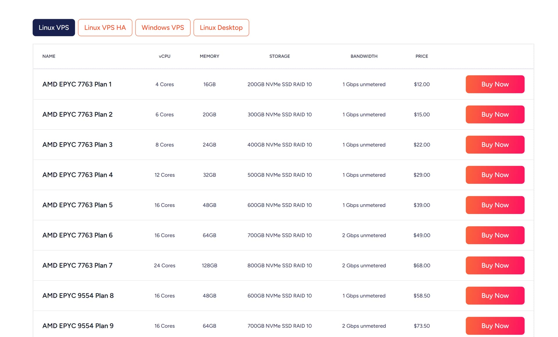Select the AMD EPYC 7763 Plan 5 name

[x=77, y=205]
